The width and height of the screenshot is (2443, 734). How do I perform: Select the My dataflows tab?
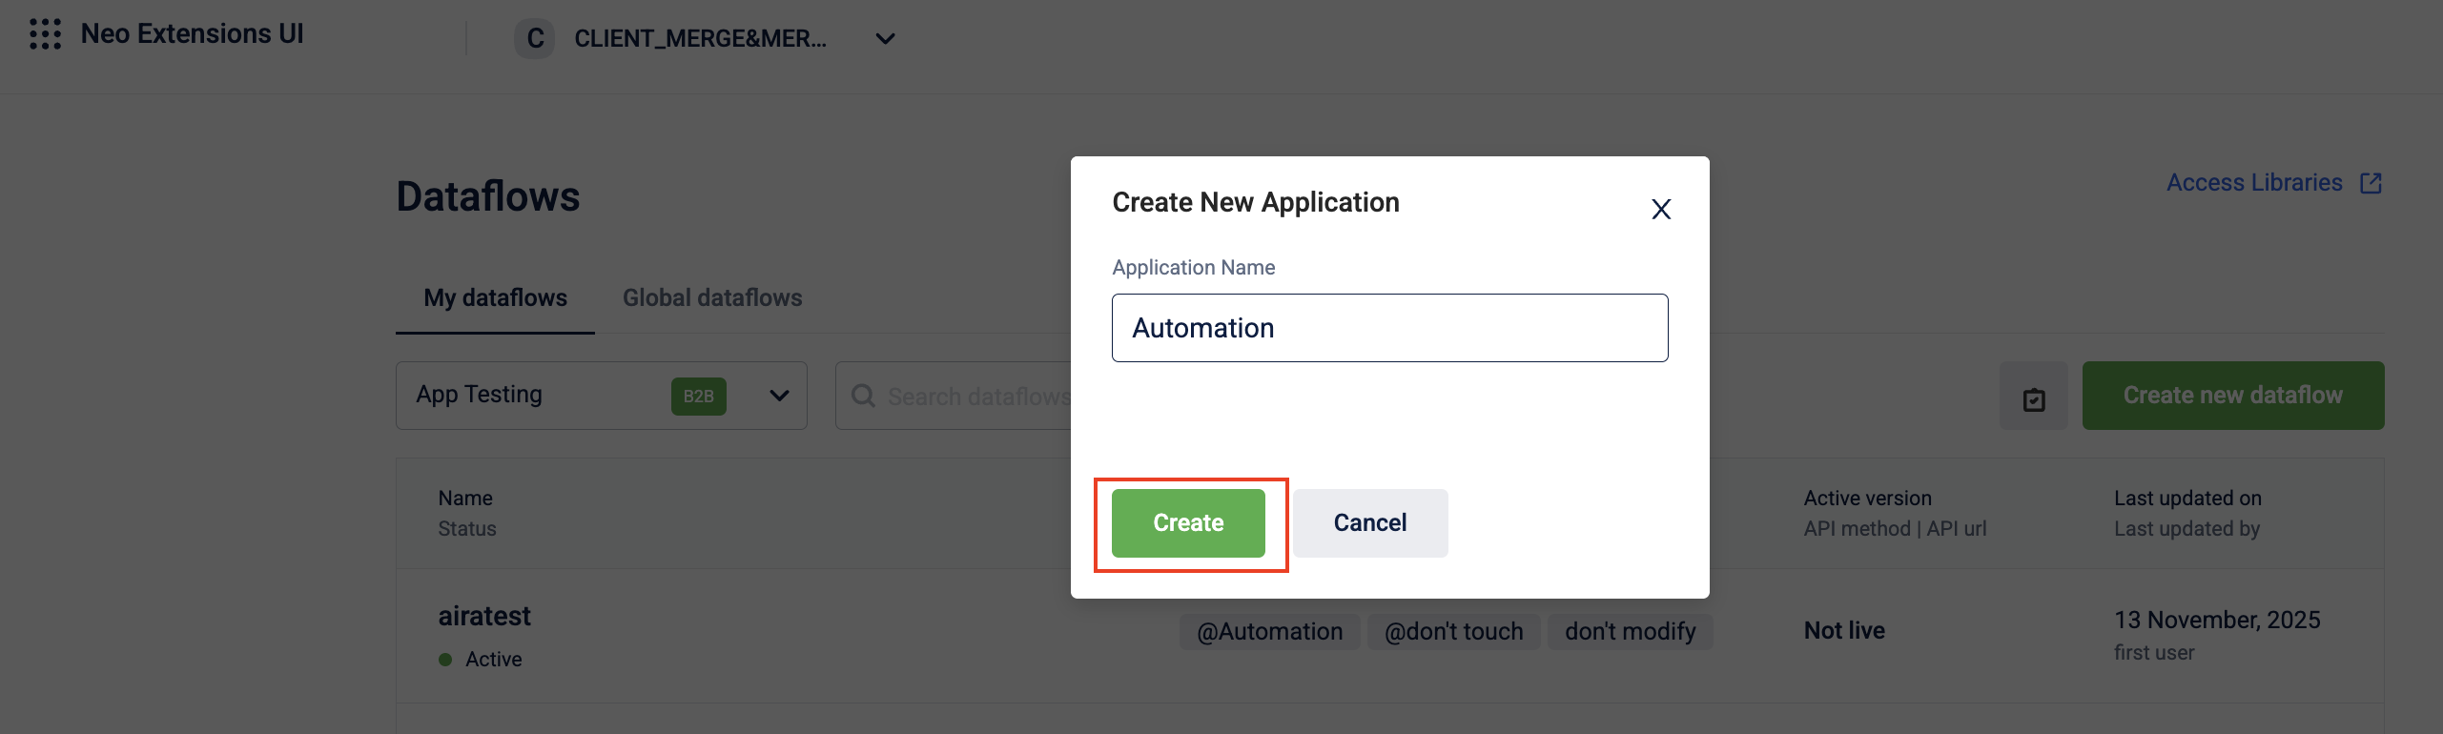point(495,298)
